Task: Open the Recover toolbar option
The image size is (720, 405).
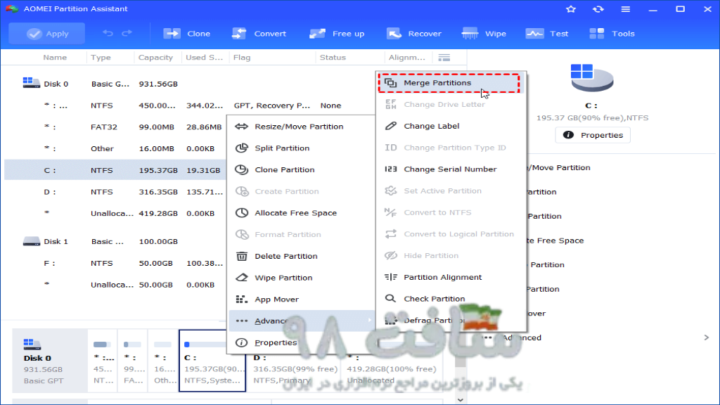Action: (x=413, y=34)
